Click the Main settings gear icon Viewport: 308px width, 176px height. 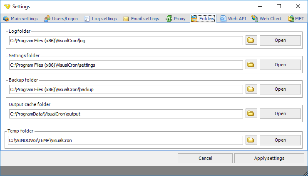pos(6,19)
